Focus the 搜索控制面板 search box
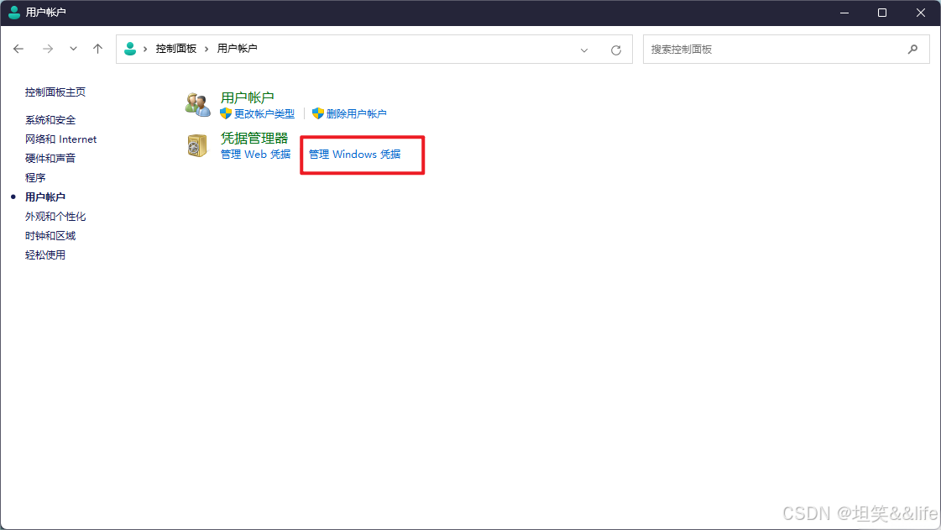The width and height of the screenshot is (941, 530). pyautogui.click(x=787, y=50)
